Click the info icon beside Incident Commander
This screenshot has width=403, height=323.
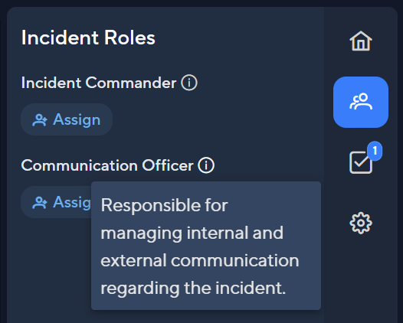click(189, 83)
